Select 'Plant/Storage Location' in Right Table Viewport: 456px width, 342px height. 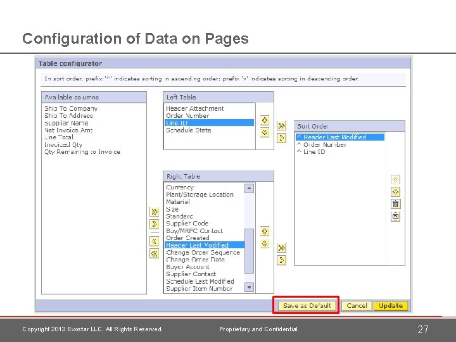click(199, 194)
